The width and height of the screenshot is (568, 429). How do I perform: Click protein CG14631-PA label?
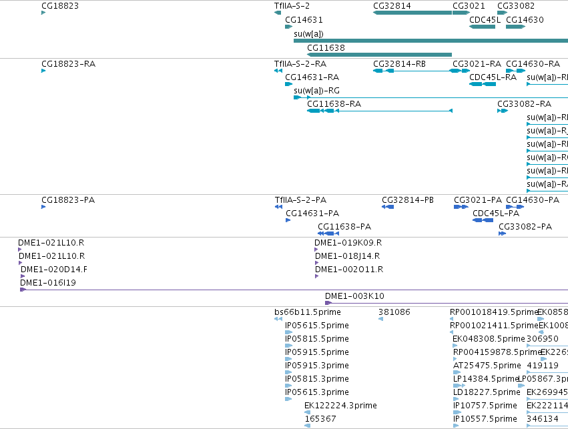[x=312, y=213]
